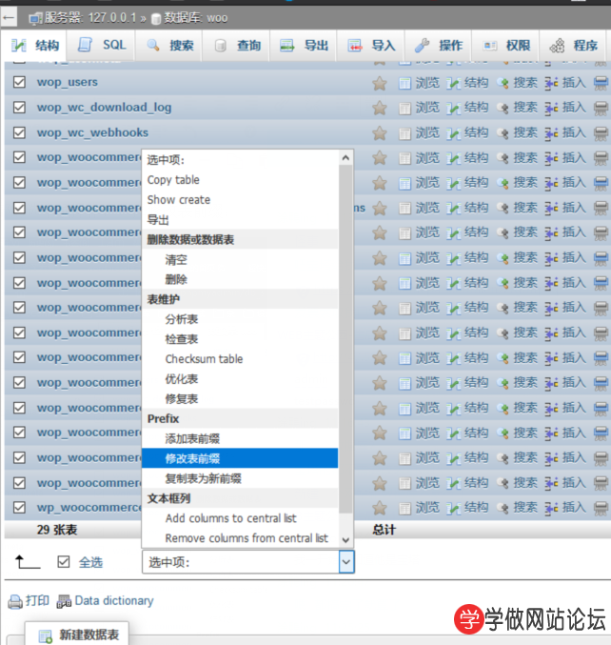Click the Insert icon in wop_wc_download_log row
The width and height of the screenshot is (611, 645).
[551, 108]
